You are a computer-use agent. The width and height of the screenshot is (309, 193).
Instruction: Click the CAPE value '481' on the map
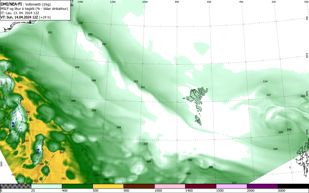click(63, 131)
